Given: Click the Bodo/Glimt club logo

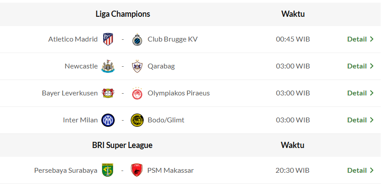Looking at the screenshot, I should tap(137, 120).
